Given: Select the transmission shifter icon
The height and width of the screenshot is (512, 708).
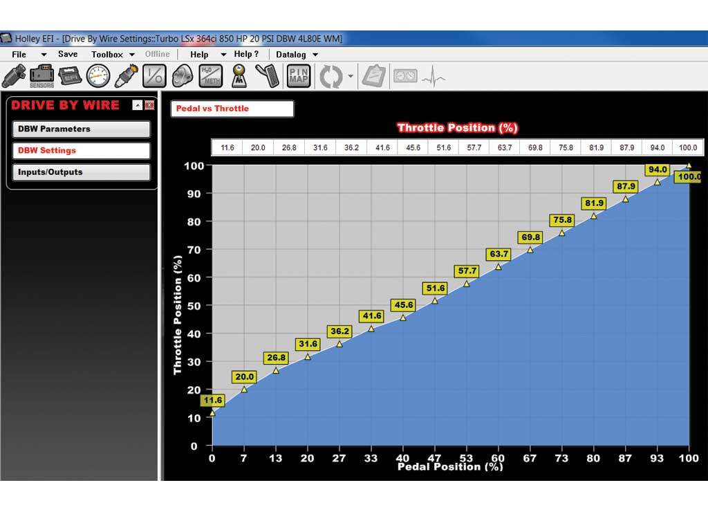Looking at the screenshot, I should coord(239,76).
